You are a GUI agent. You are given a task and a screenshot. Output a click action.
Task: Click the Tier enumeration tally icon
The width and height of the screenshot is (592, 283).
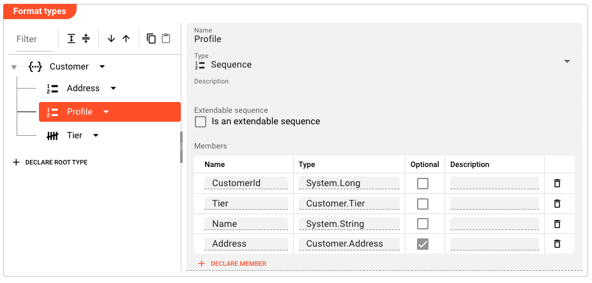point(52,136)
